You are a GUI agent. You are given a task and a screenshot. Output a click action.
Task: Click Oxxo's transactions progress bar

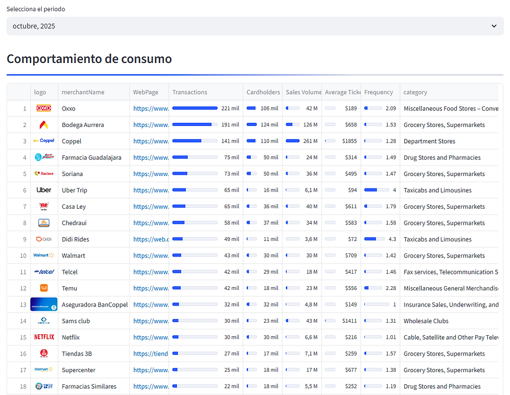pos(195,108)
